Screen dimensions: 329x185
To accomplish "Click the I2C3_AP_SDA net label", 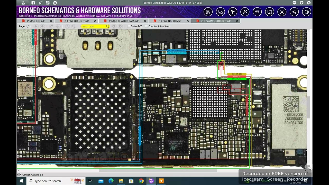I will pos(237,74).
